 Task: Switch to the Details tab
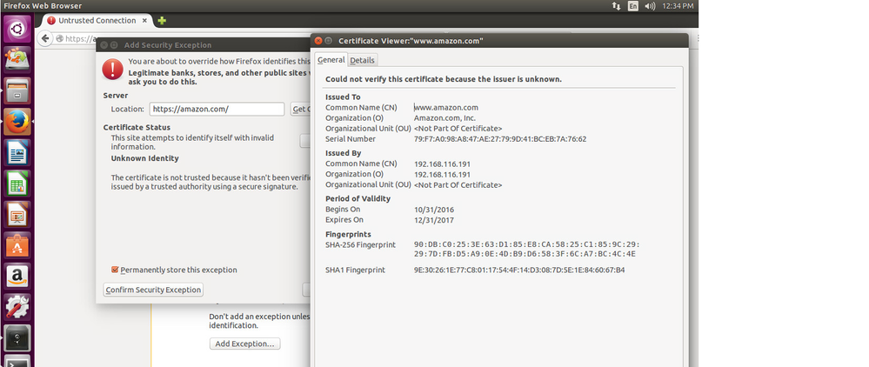pyautogui.click(x=362, y=60)
